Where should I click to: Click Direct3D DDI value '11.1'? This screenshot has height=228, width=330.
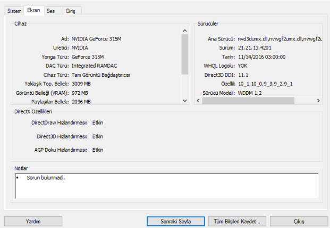click(243, 75)
